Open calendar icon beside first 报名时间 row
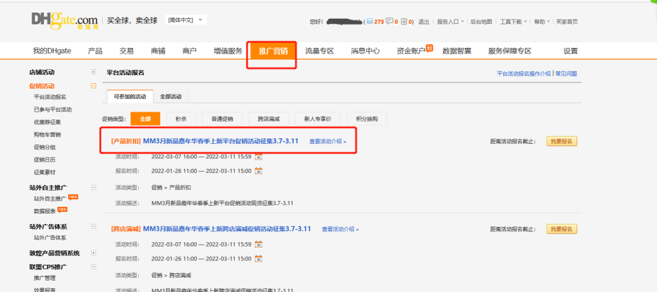Image resolution: width=657 pixels, height=292 pixels. (x=259, y=171)
